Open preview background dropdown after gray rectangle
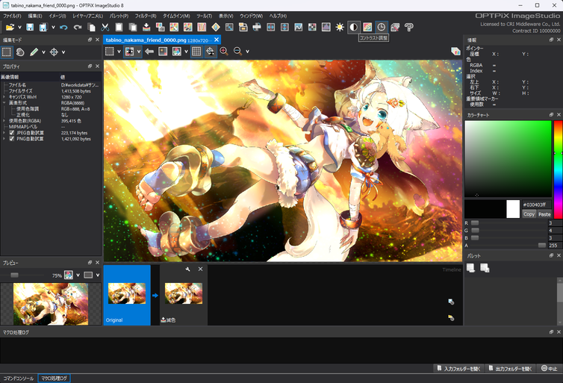 [98, 275]
